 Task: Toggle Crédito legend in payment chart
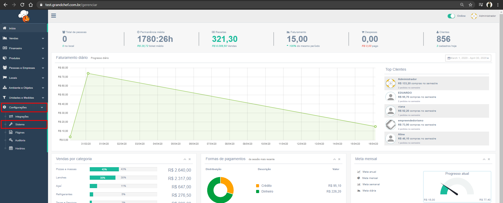(264, 186)
